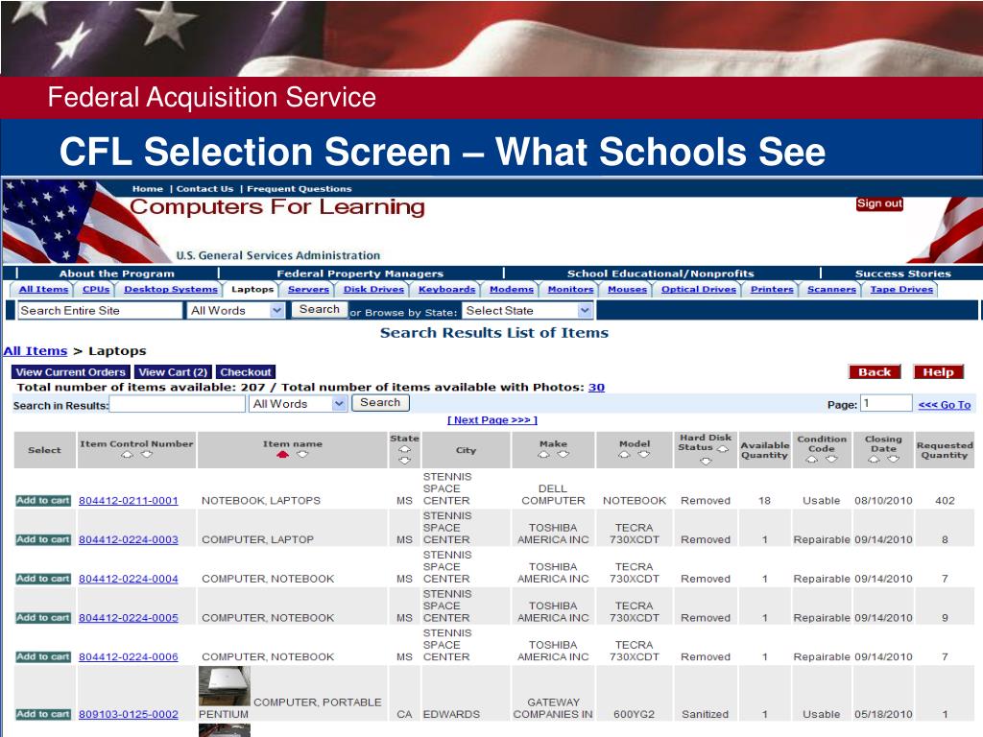
Task: Sort Item name descending arrow
Action: (302, 454)
